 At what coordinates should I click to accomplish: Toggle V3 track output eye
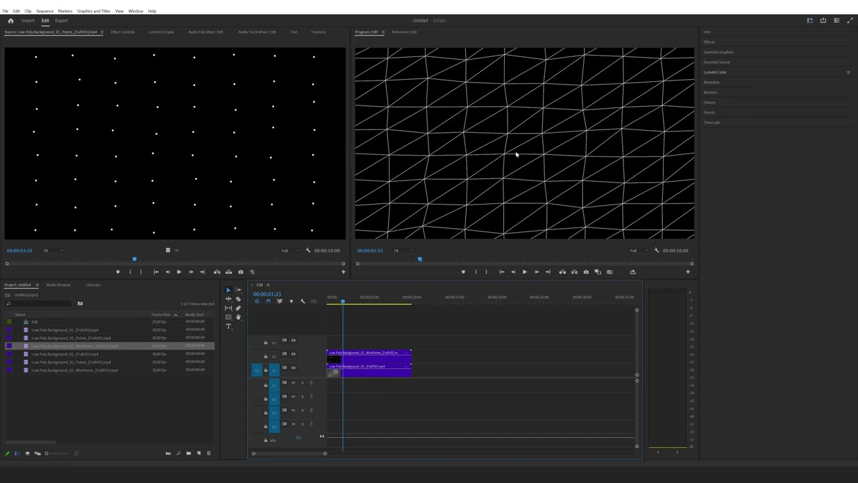pos(293,340)
